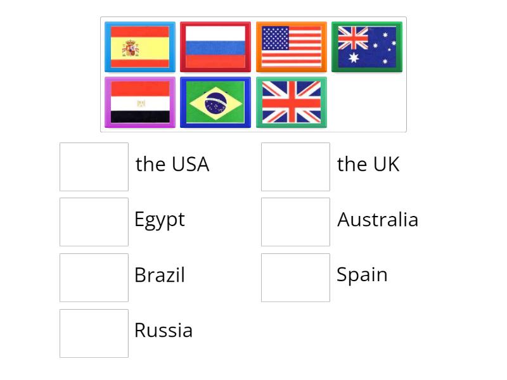Viewport: 507px width, 380px height.
Task: Select the Brazil flag thumbnail
Action: click(x=215, y=102)
